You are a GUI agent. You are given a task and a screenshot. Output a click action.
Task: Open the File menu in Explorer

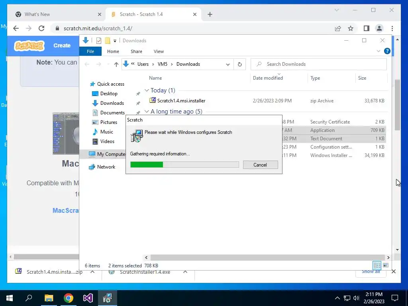pos(90,51)
